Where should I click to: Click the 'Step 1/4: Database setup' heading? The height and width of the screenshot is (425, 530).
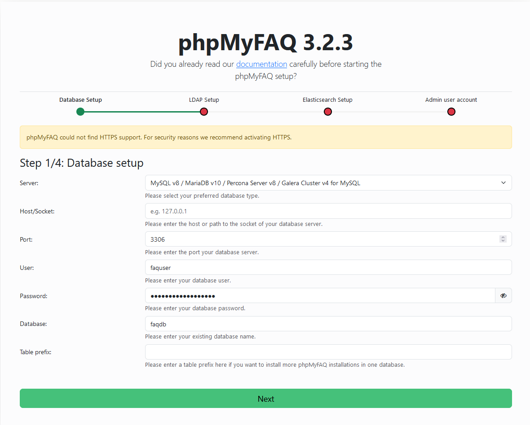coord(81,163)
